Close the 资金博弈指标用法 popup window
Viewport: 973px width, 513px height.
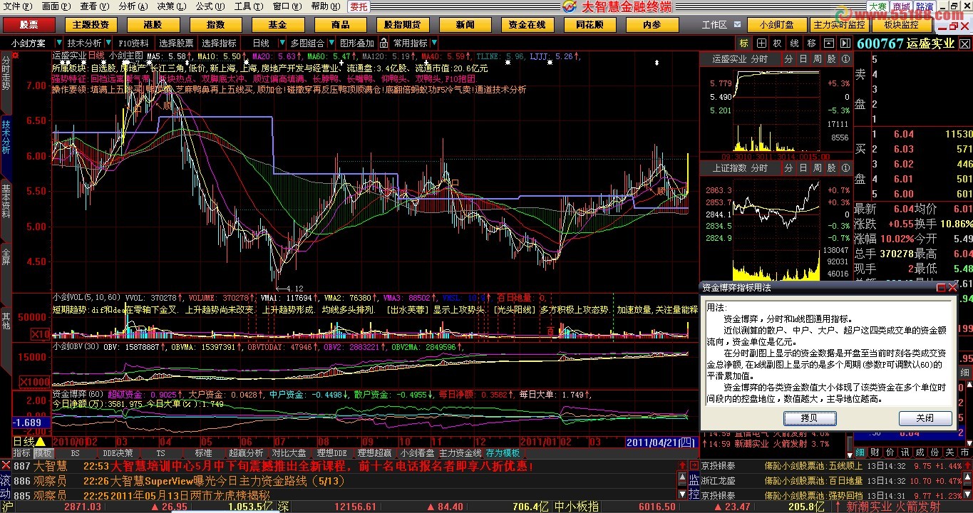pos(952,288)
